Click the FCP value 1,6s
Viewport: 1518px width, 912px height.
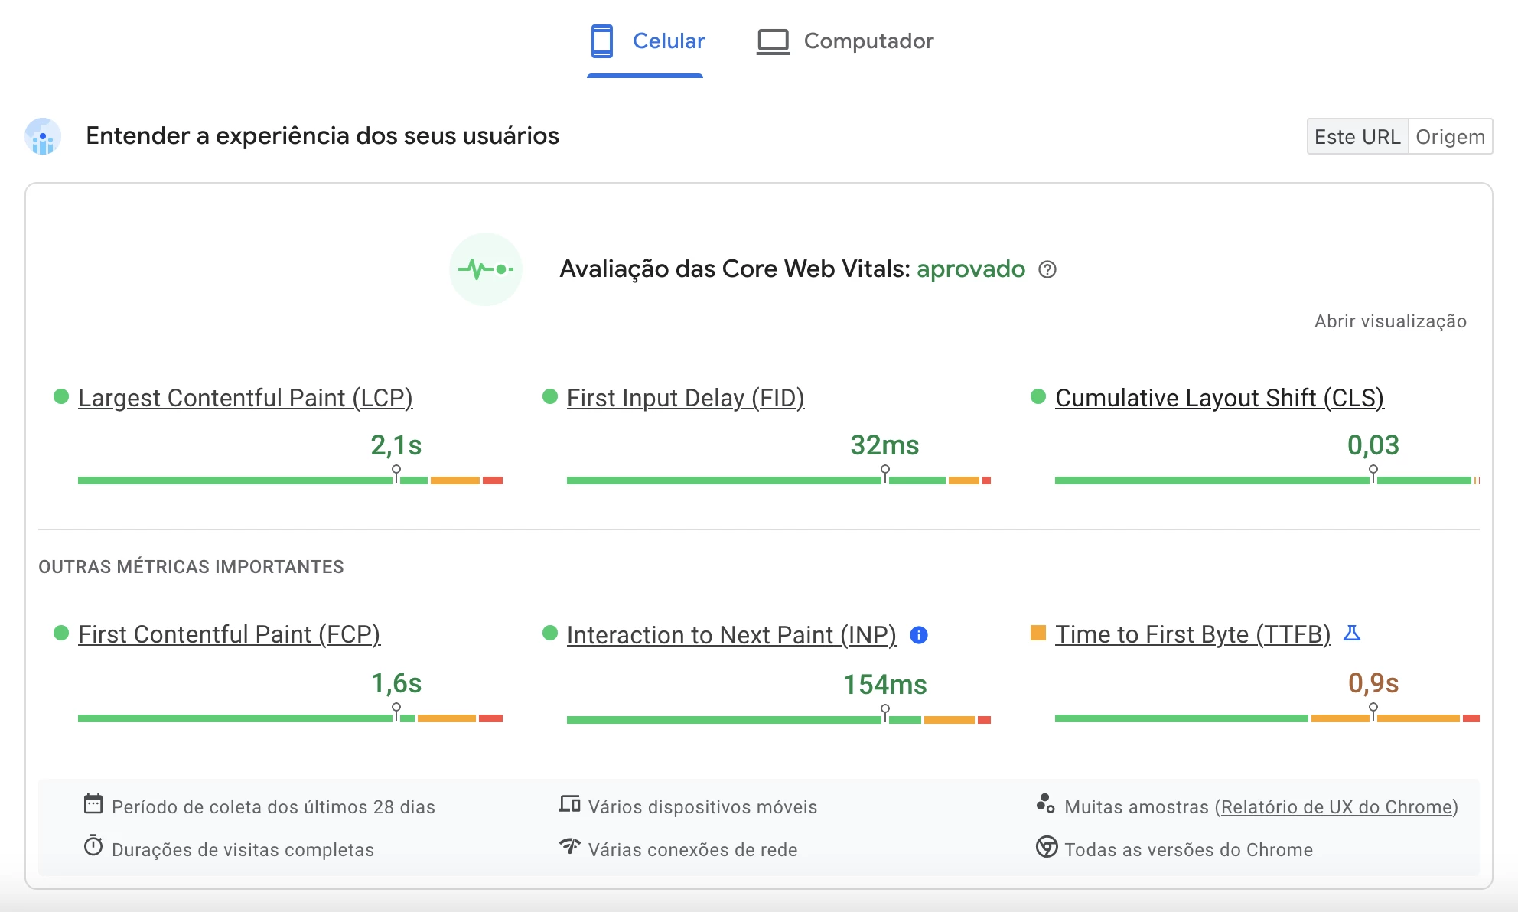[x=396, y=683]
